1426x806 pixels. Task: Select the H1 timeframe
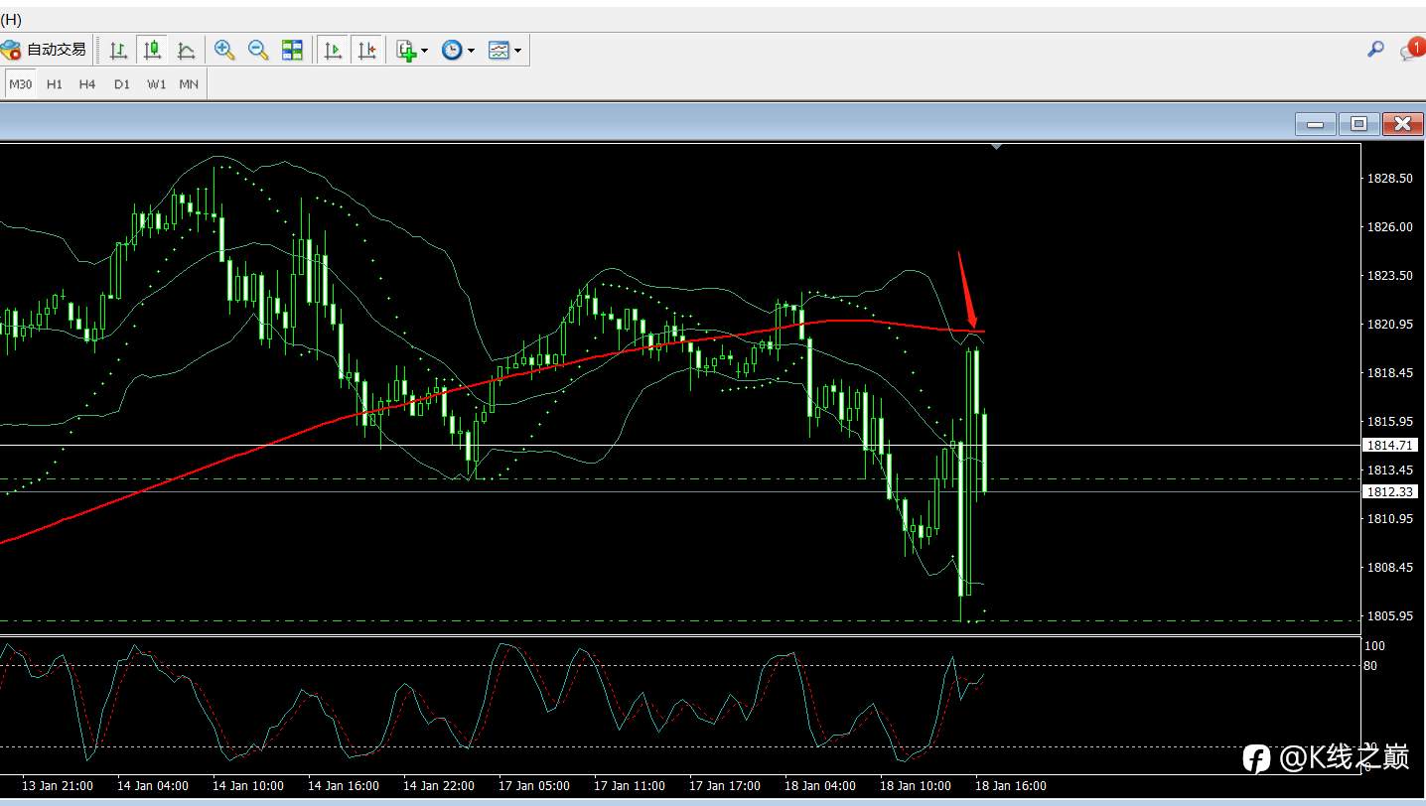[55, 84]
